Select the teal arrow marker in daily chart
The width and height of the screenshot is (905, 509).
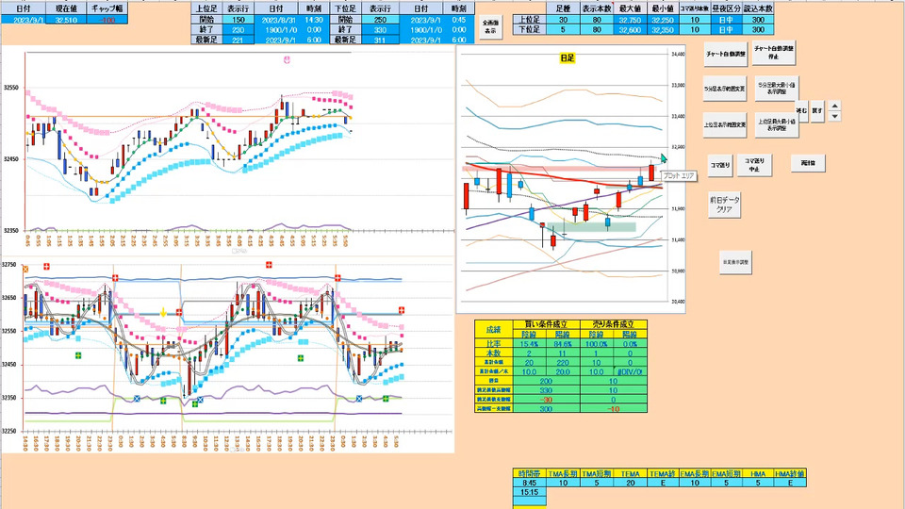[x=664, y=158]
